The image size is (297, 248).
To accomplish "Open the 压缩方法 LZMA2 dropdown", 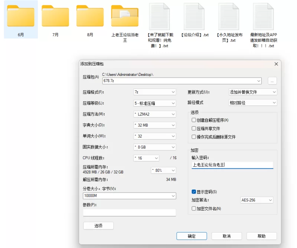I will point(155,114).
